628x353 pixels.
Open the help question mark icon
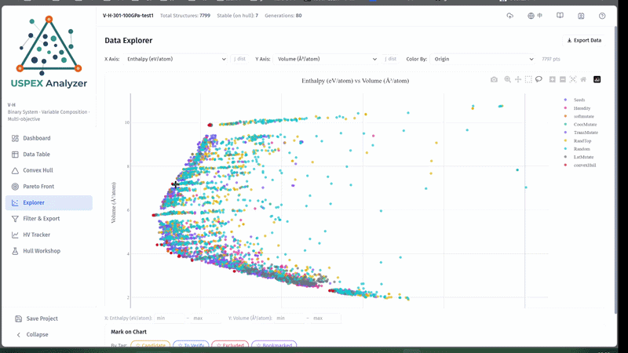602,16
